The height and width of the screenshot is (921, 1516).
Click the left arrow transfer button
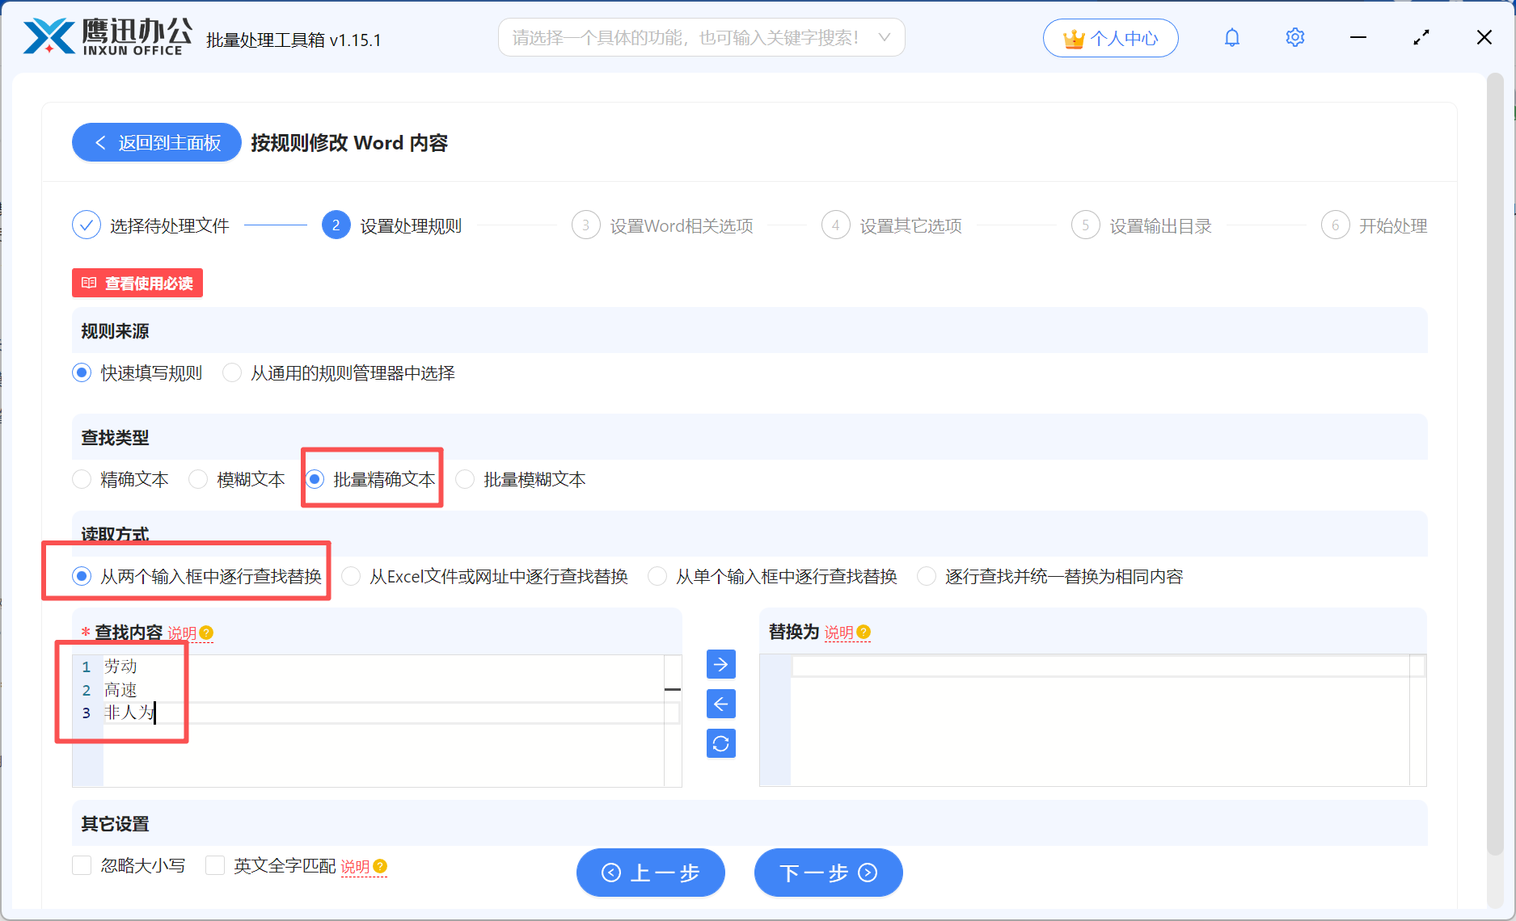tap(721, 704)
